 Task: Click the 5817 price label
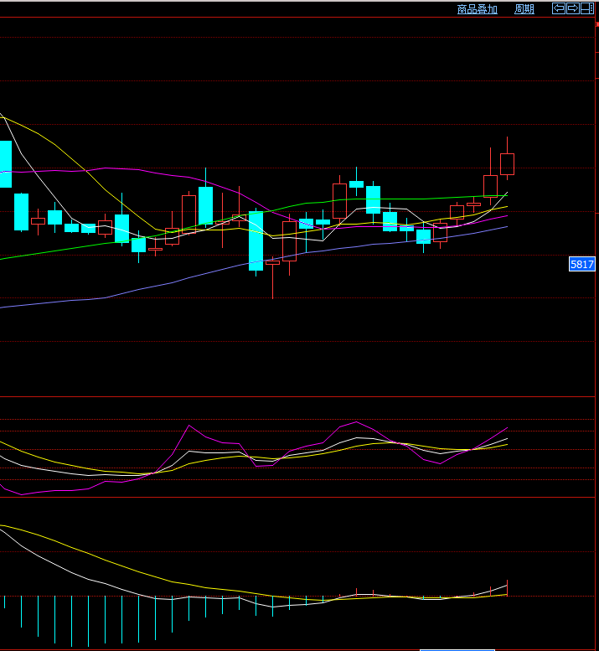tap(581, 264)
